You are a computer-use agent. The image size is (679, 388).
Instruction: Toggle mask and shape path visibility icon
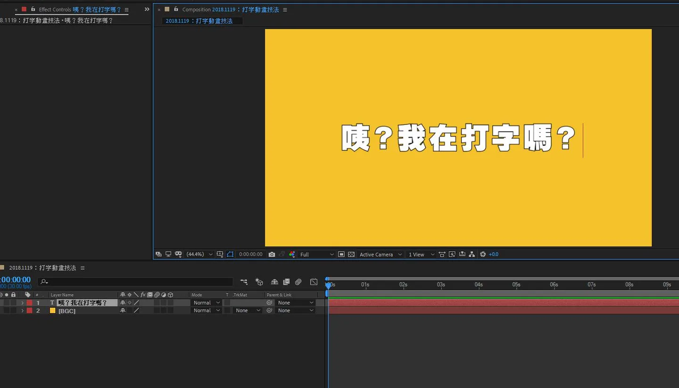coord(230,254)
